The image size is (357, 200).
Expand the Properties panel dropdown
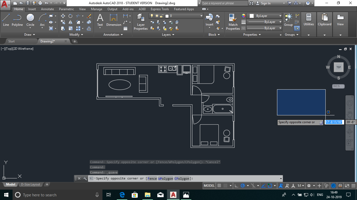[252, 35]
